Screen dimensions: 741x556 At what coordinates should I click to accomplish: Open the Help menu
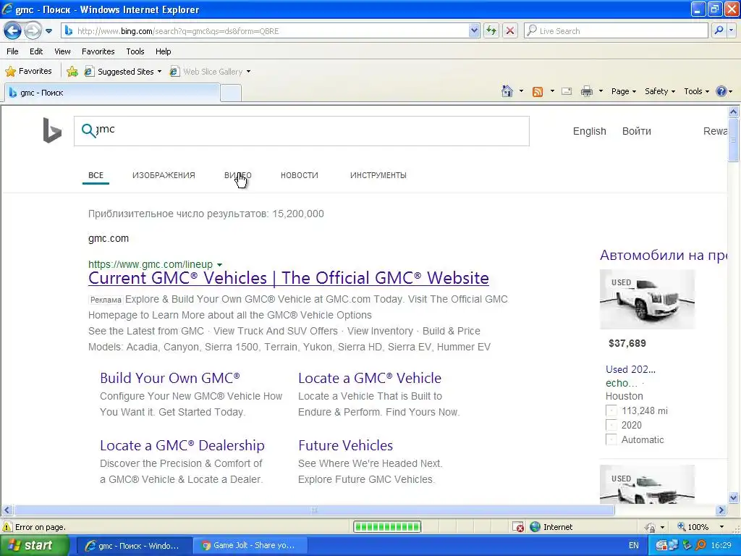pos(164,51)
